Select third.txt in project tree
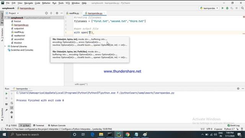 [x=18, y=43]
